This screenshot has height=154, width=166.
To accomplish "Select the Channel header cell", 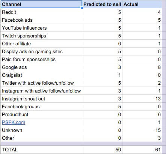I will click(x=41, y=4).
